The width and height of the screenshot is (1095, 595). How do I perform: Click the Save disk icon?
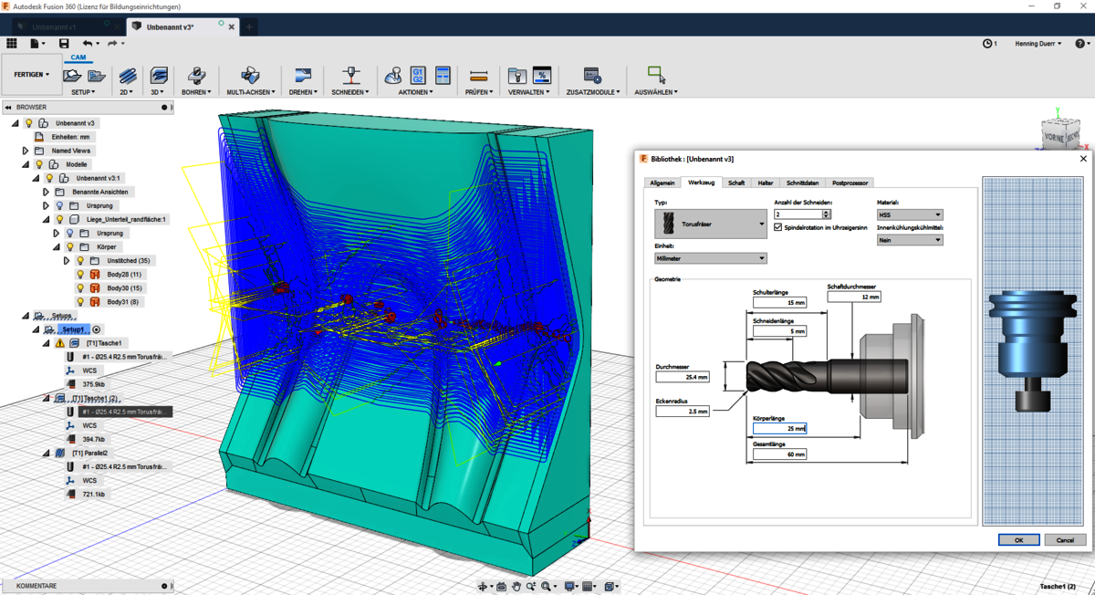point(64,43)
